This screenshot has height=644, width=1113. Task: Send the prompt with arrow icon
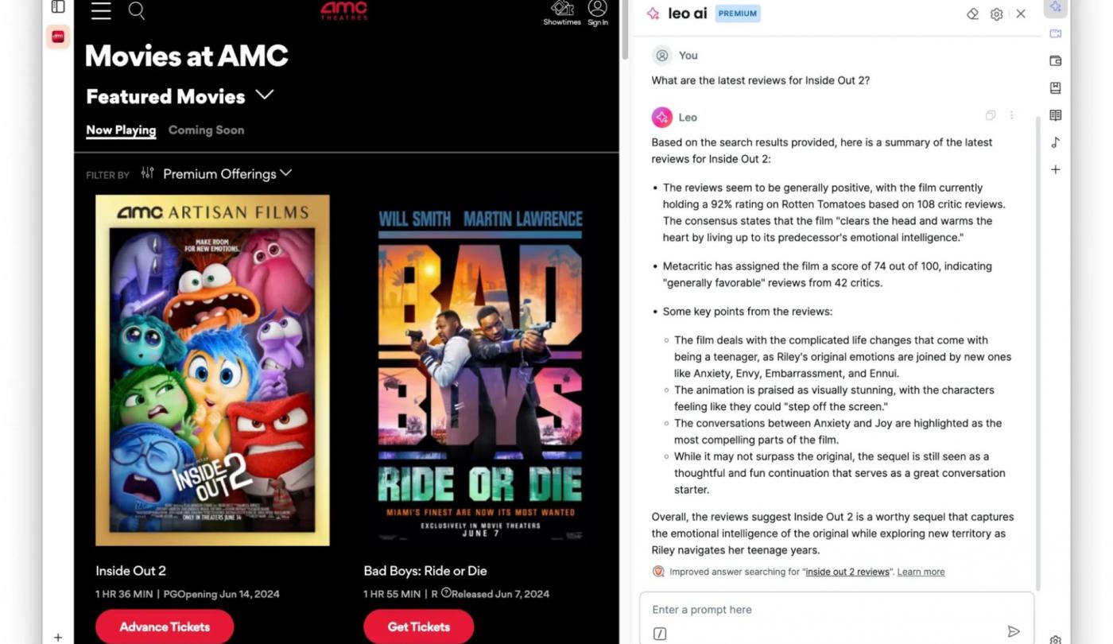click(x=1014, y=631)
